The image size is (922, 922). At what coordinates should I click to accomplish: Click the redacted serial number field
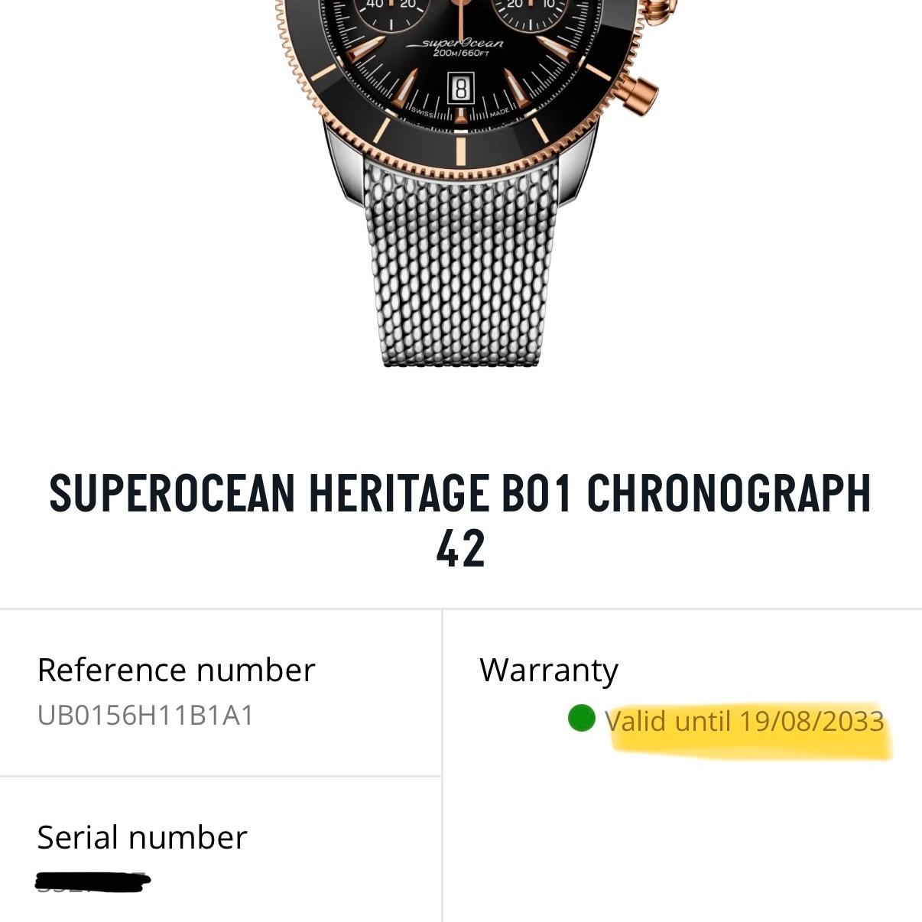pos(92,883)
